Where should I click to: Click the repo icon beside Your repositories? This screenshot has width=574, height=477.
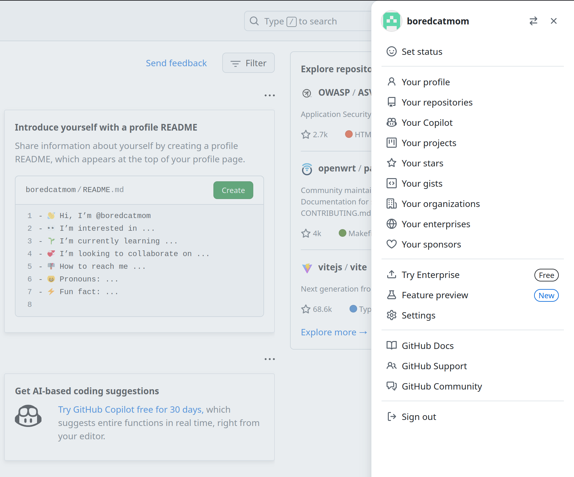[x=392, y=102]
